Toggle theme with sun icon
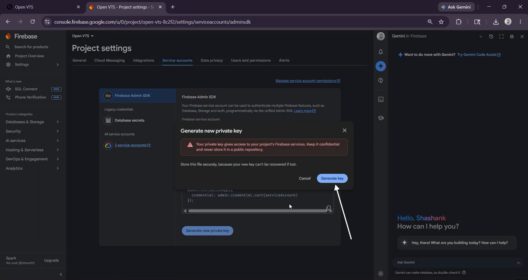 pyautogui.click(x=381, y=274)
